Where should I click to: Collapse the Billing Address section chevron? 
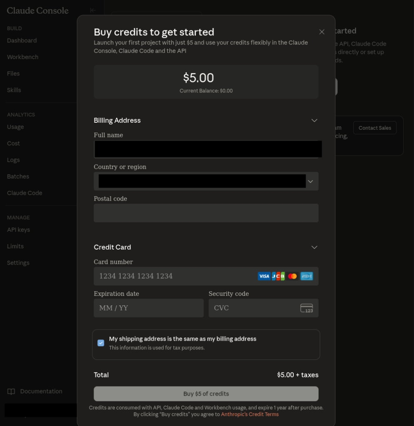pyautogui.click(x=314, y=121)
